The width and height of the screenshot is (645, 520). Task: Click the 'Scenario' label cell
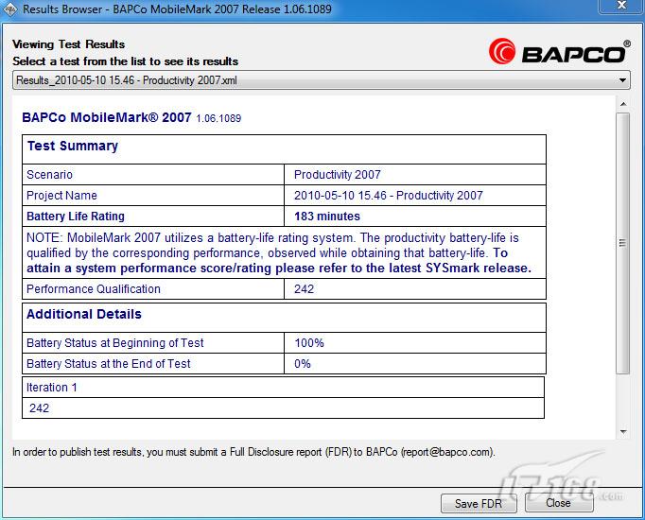[x=153, y=175]
